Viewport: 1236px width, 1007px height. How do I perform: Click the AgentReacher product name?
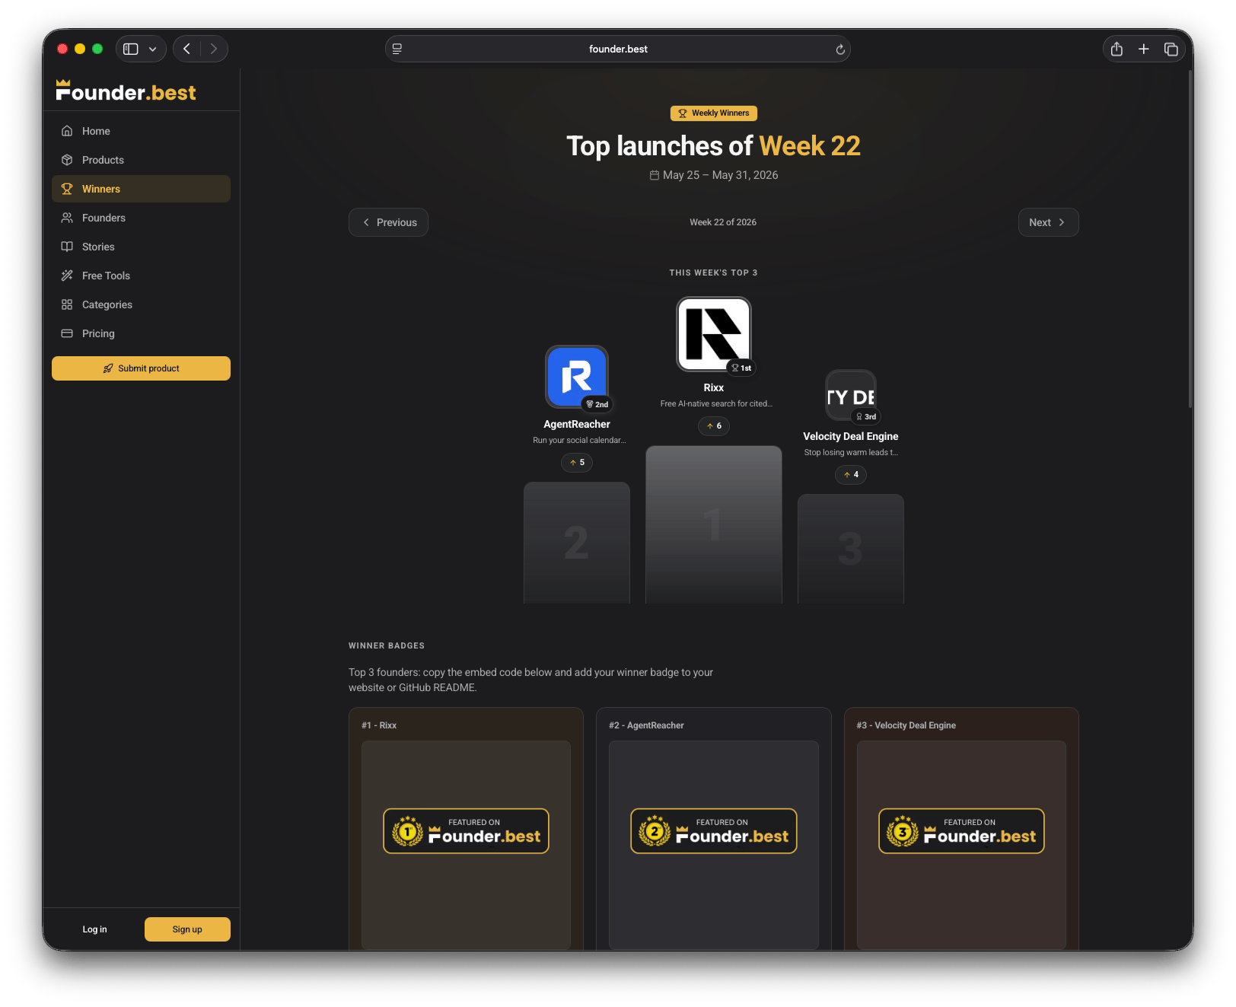pos(577,424)
